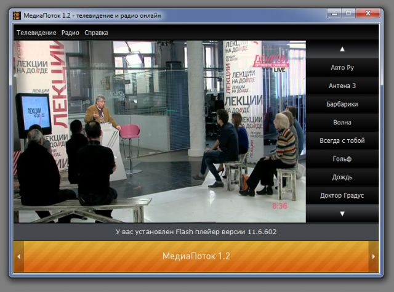Switch to the Барбарики channel

point(342,104)
